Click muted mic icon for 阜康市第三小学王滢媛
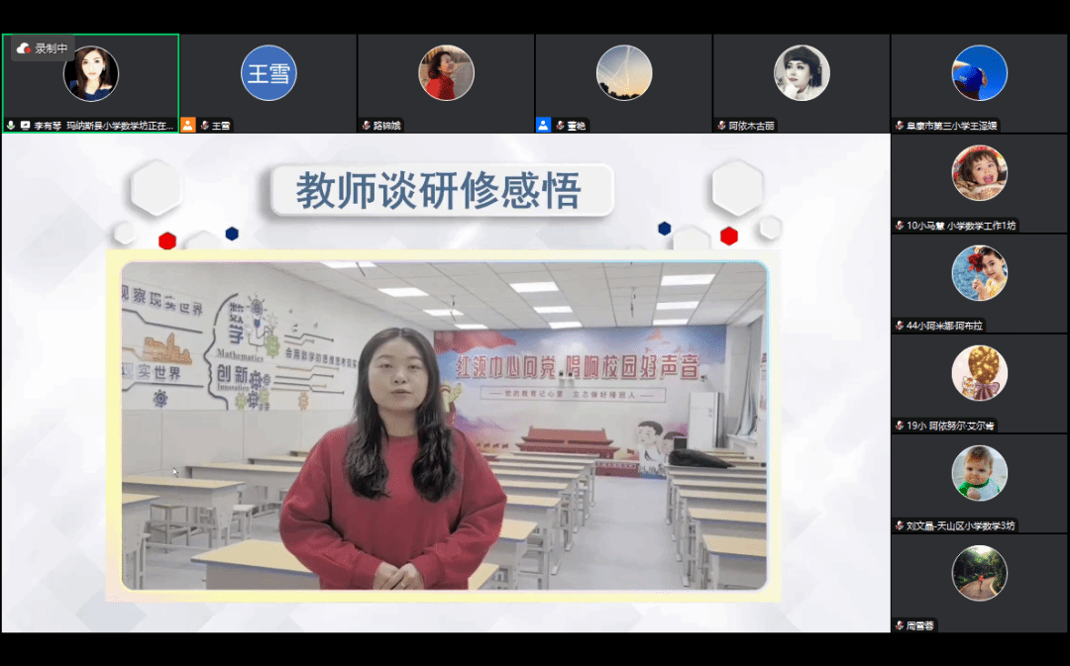Viewport: 1070px width, 666px height. click(899, 126)
